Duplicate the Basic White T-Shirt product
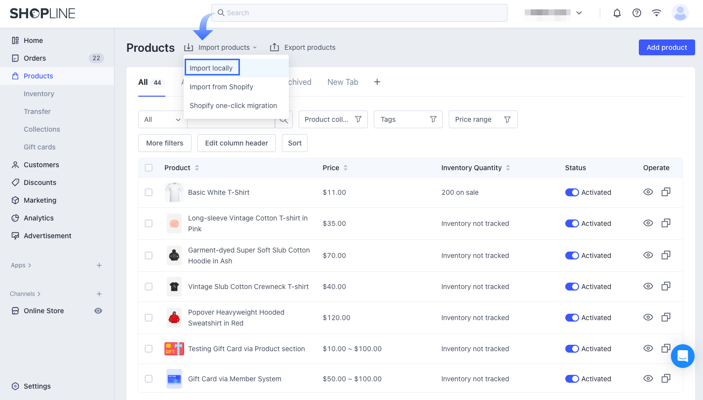The width and height of the screenshot is (703, 400). click(x=665, y=192)
